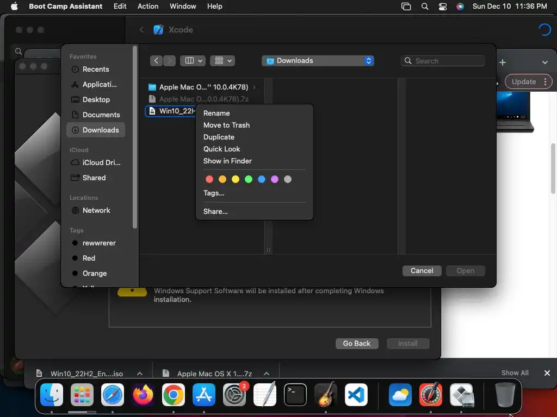Launch GarageBand from the Dock
The image size is (557, 417).
tap(326, 394)
